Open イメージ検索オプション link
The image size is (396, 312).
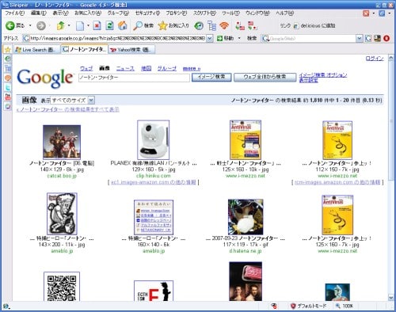pyautogui.click(x=323, y=75)
